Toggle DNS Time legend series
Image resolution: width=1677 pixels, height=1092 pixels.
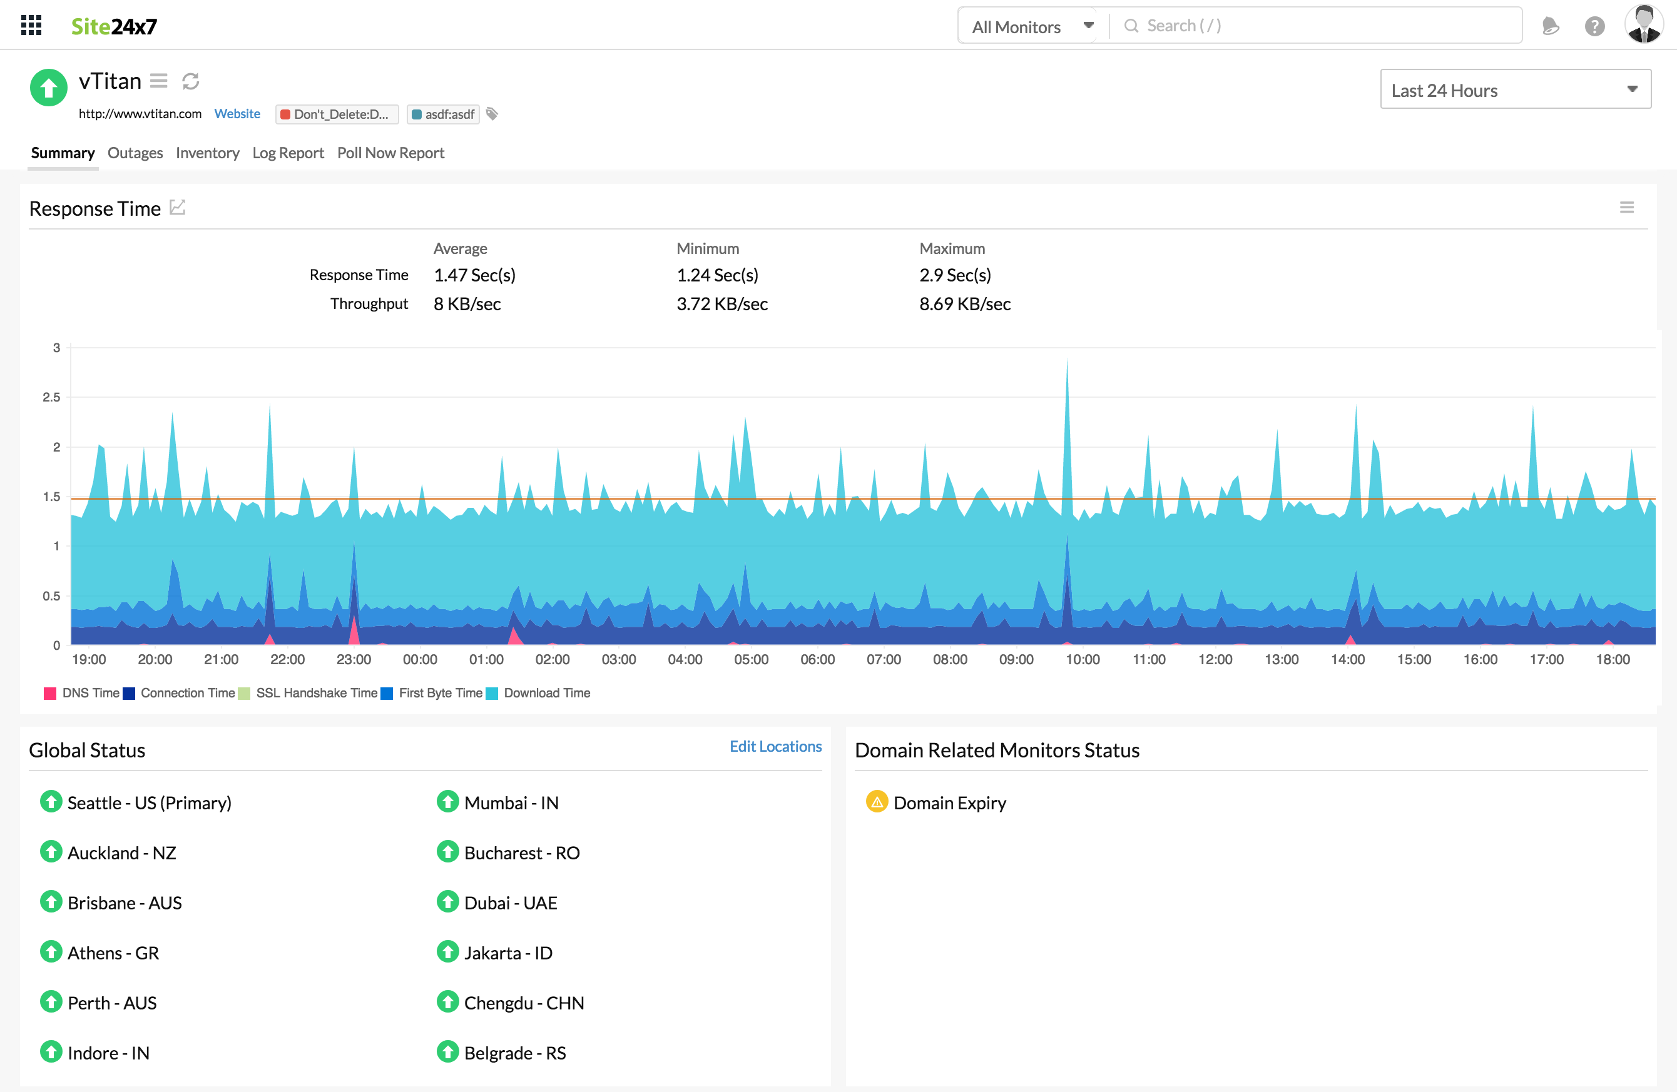83,694
